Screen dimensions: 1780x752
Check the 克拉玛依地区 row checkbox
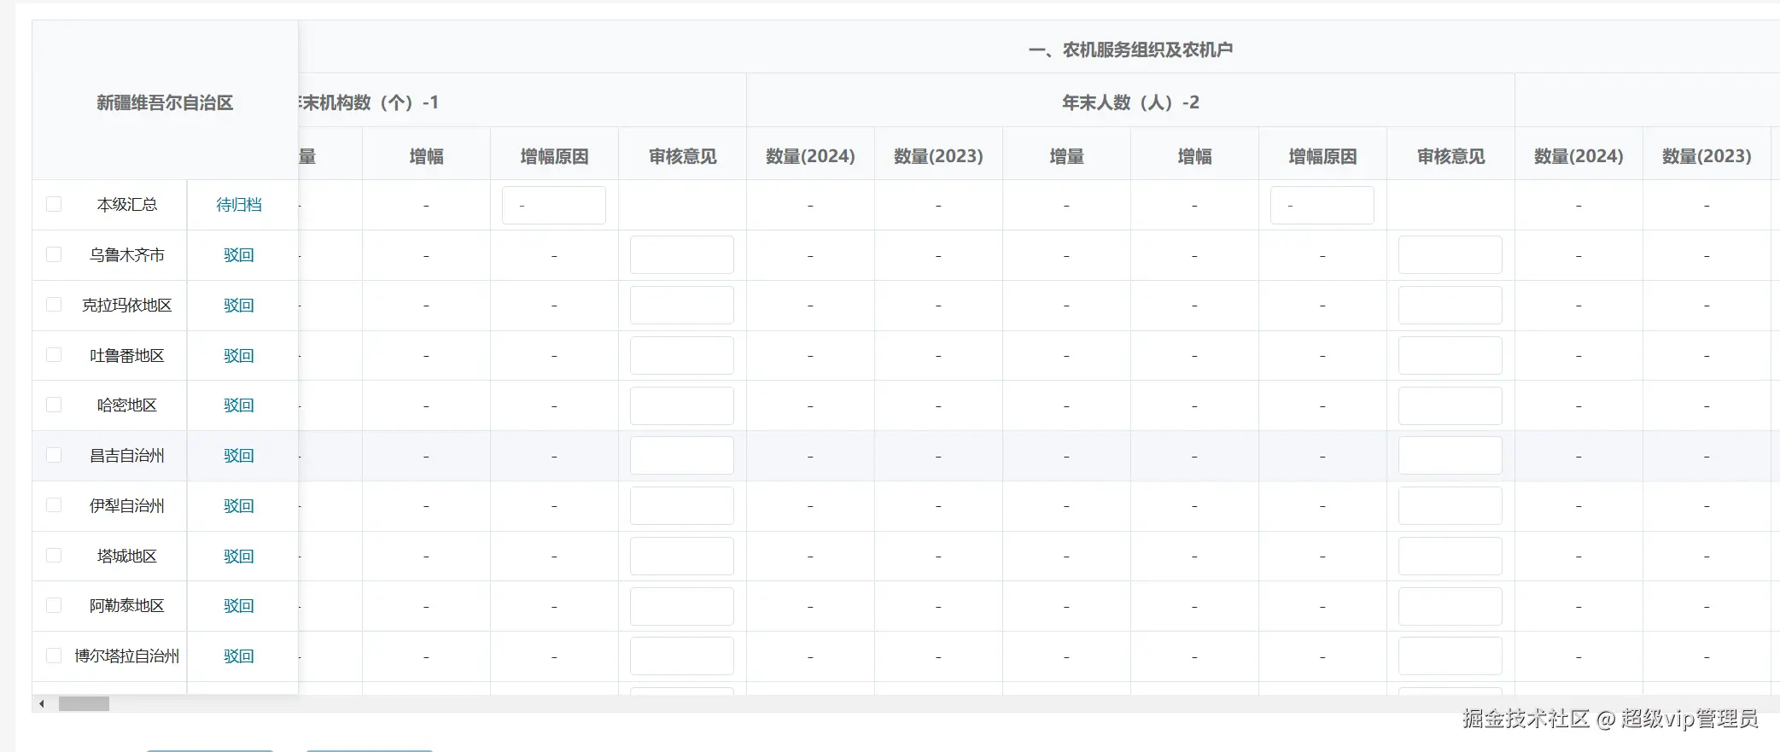(x=54, y=305)
